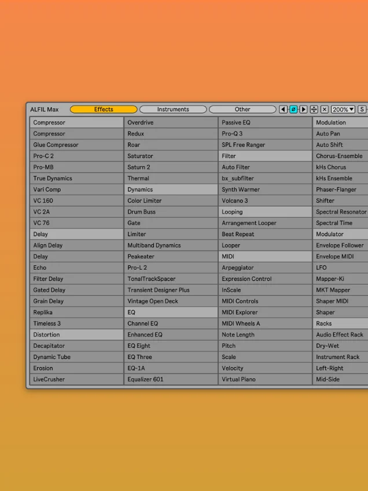This screenshot has width=368, height=491.
Task: Select Decapitator
Action: click(76, 346)
